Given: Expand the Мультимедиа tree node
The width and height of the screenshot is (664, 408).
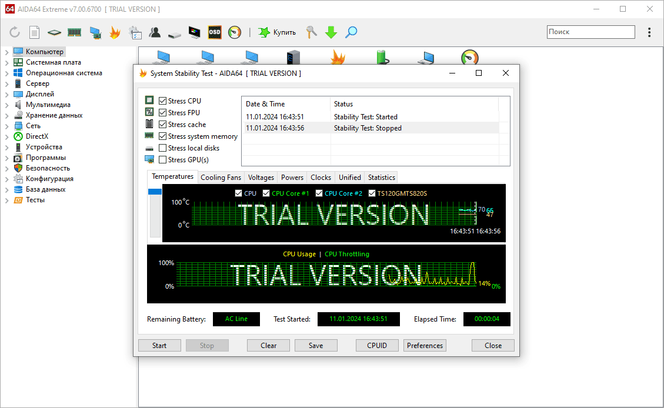Looking at the screenshot, I should (x=7, y=105).
